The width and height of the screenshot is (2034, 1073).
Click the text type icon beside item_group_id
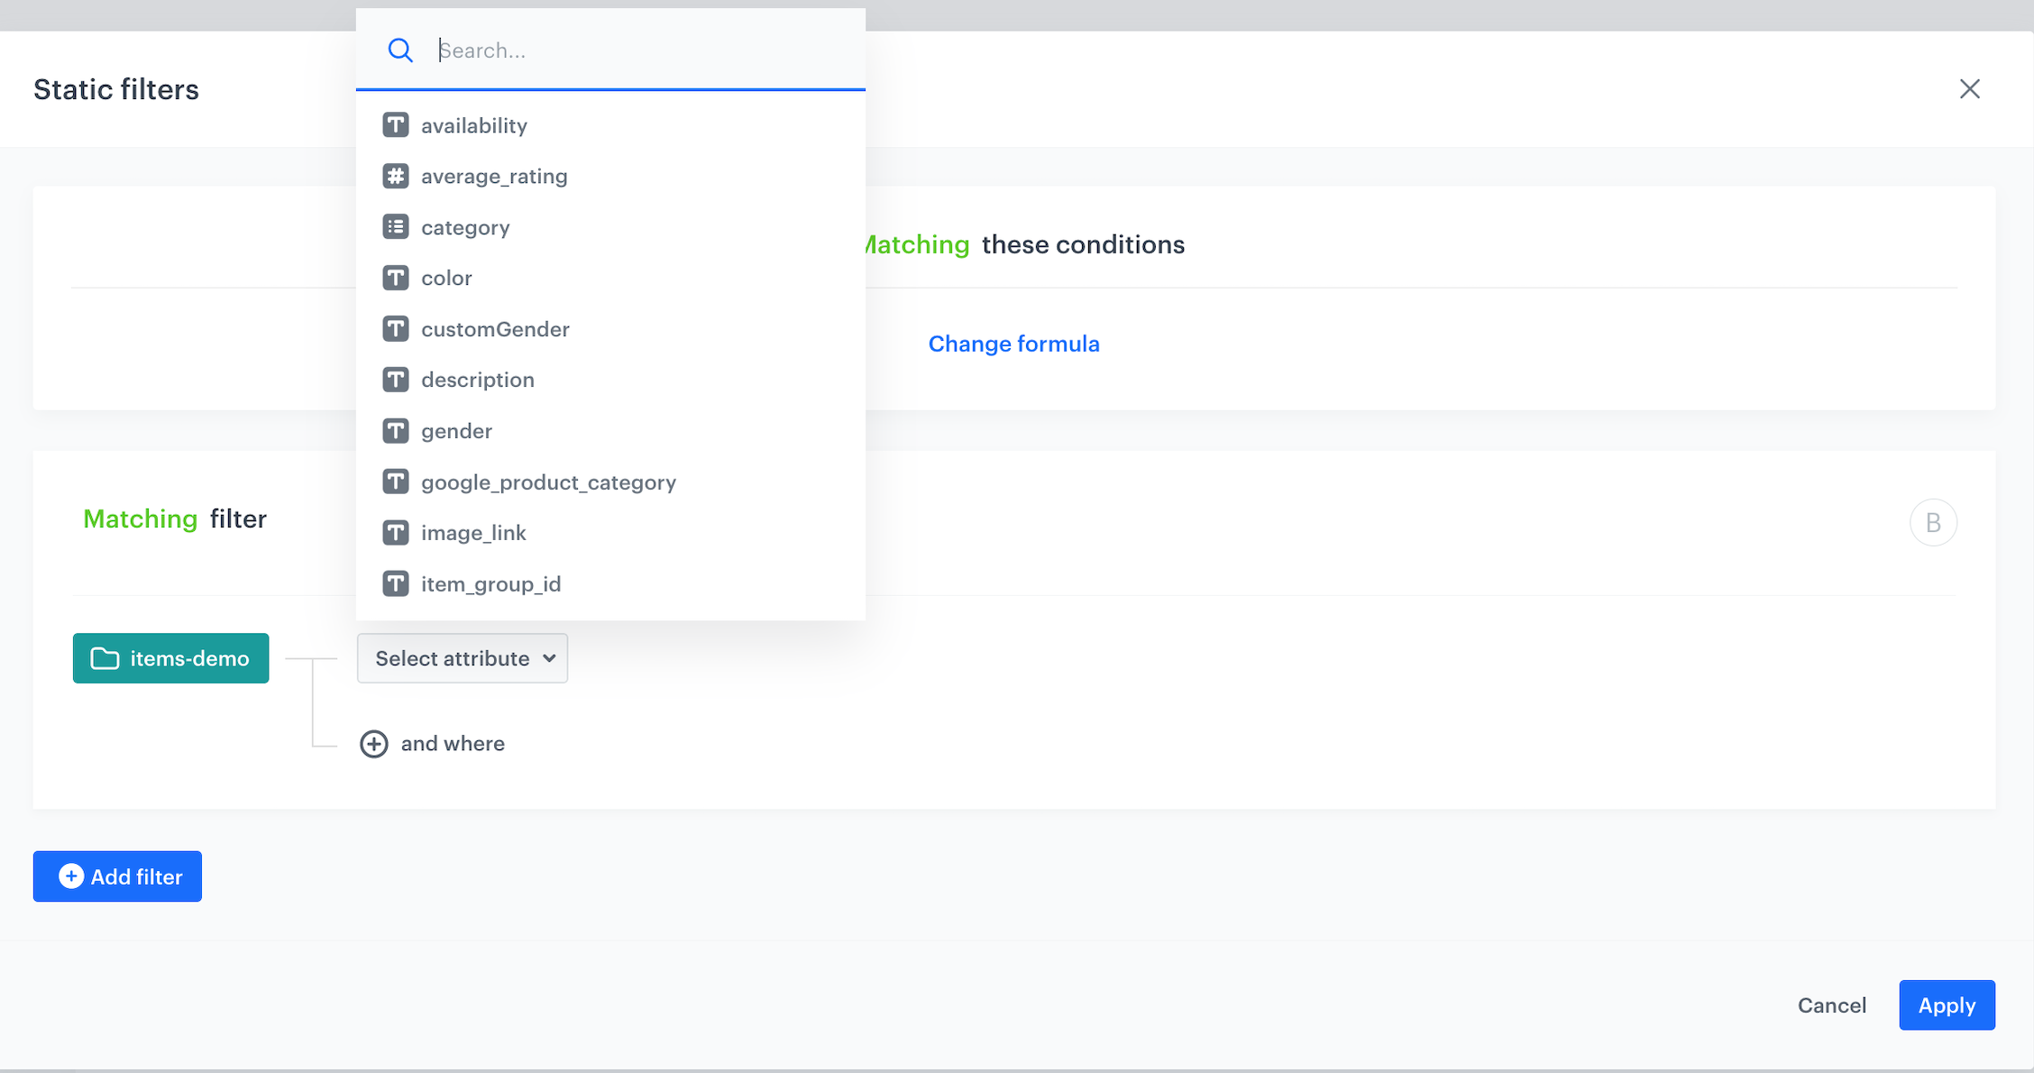tap(396, 583)
